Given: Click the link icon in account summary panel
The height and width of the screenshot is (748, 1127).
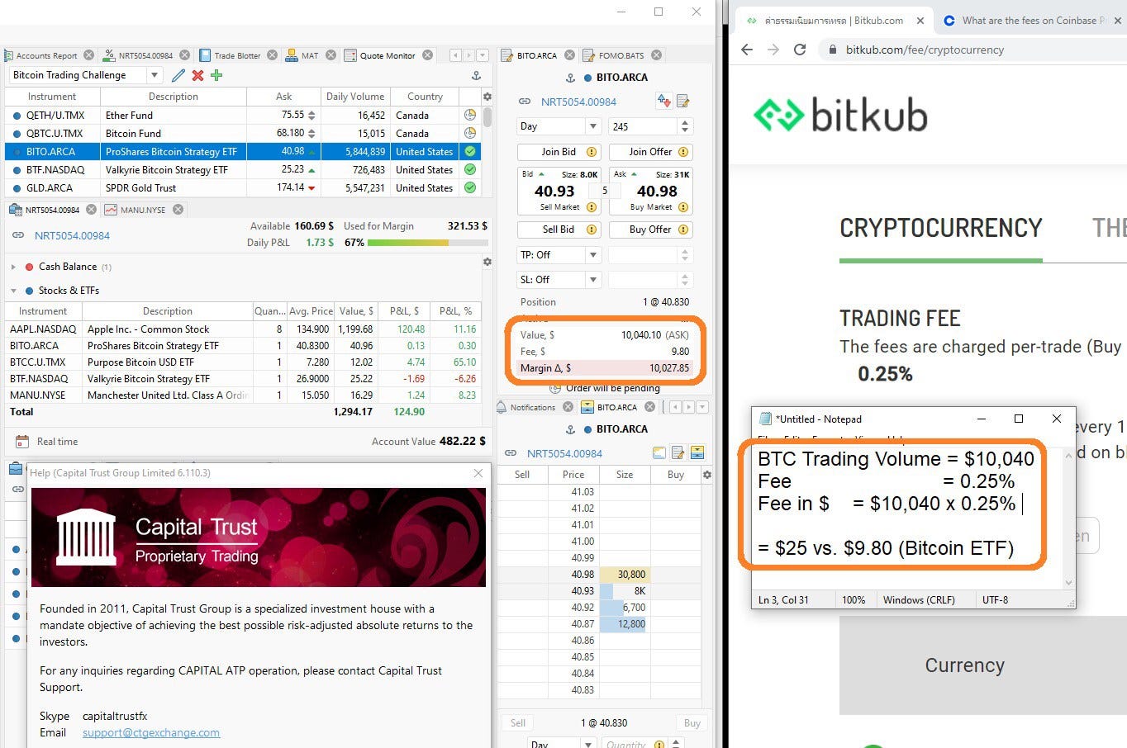Looking at the screenshot, I should tap(18, 235).
